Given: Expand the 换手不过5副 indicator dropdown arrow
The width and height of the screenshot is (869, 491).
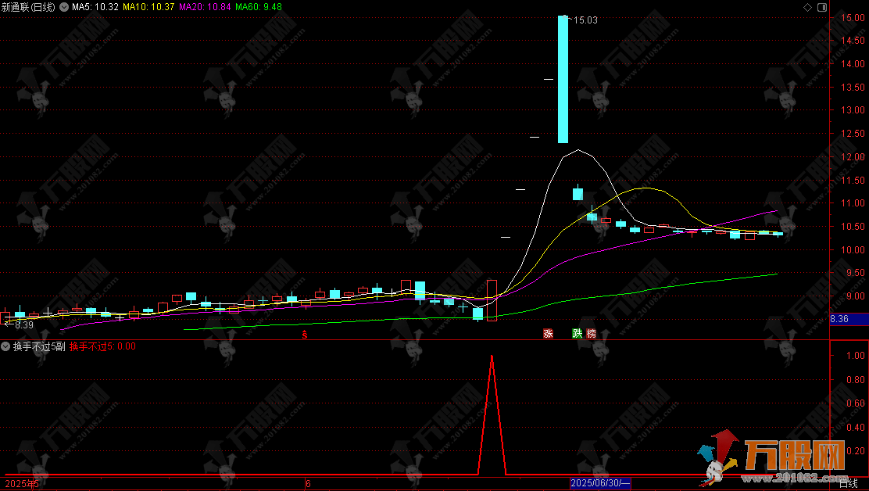Looking at the screenshot, I should point(5,346).
